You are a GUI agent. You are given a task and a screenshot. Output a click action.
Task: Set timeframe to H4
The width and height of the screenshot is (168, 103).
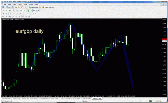coord(20,17)
